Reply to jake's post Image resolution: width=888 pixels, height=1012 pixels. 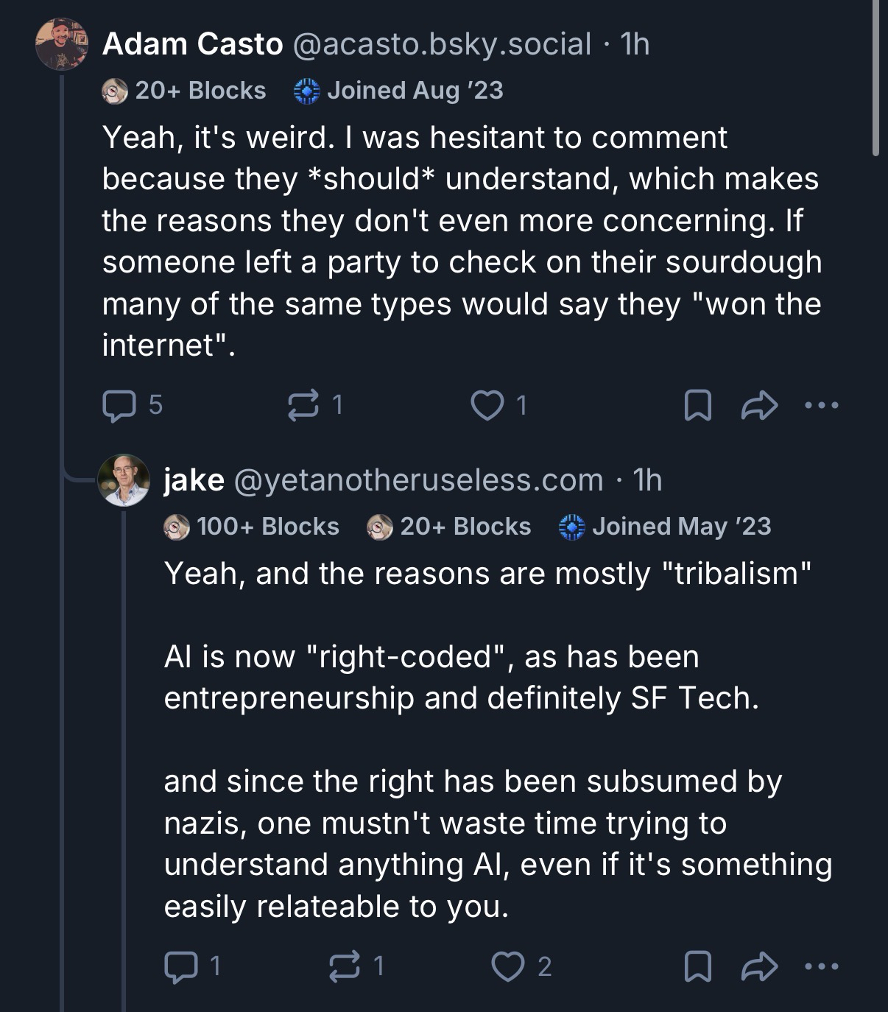180,966
